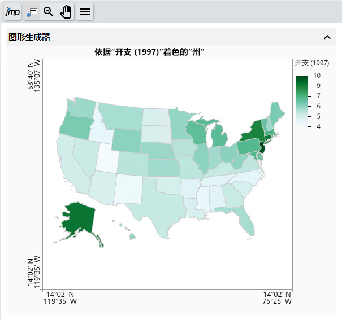342x320 pixels.
Task: Open the hamburger menu
Action: coord(85,12)
